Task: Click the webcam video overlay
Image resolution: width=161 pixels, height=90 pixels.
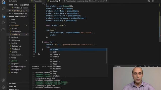Action: 137,78
